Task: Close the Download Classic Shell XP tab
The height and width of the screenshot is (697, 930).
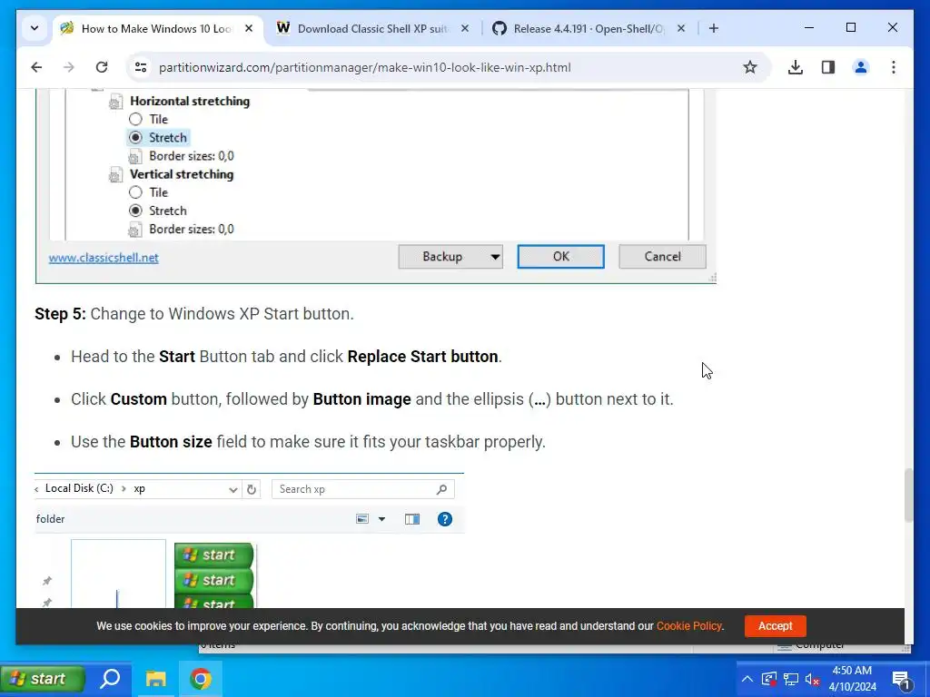Action: tap(465, 28)
